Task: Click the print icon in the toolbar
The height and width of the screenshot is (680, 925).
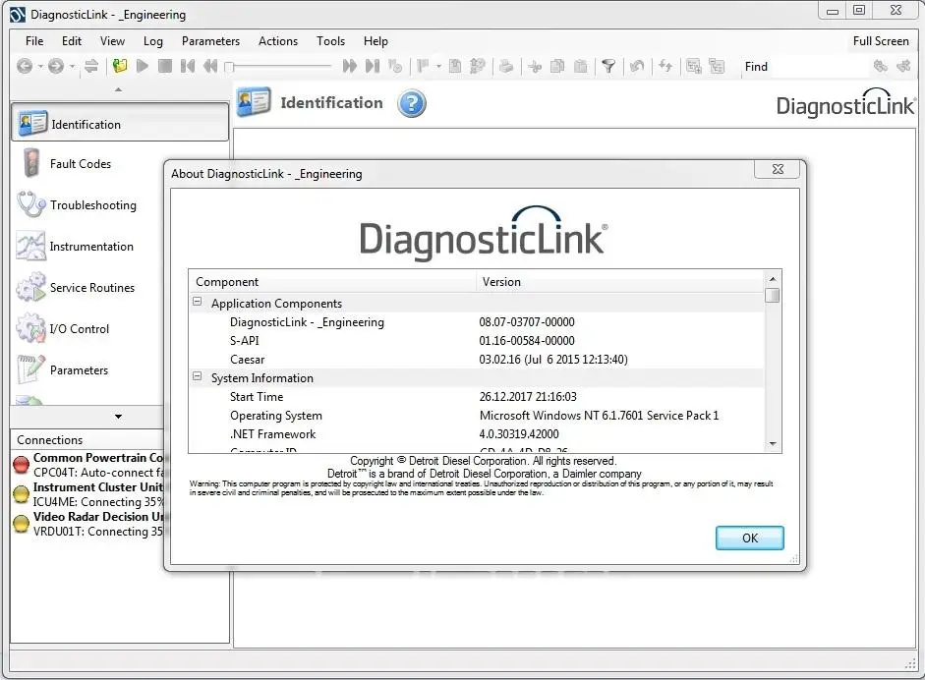Action: click(506, 66)
